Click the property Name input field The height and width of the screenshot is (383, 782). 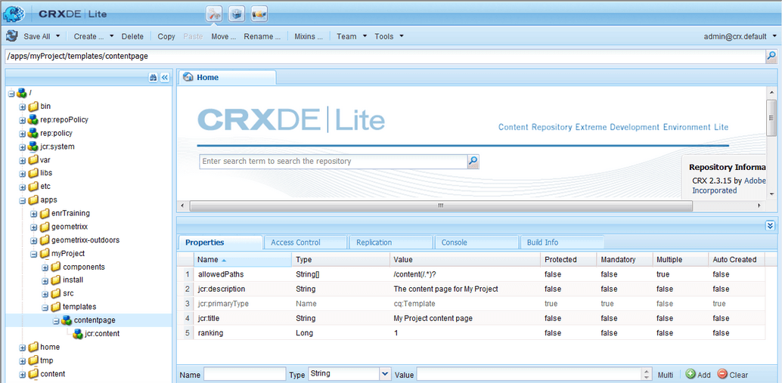pos(245,374)
